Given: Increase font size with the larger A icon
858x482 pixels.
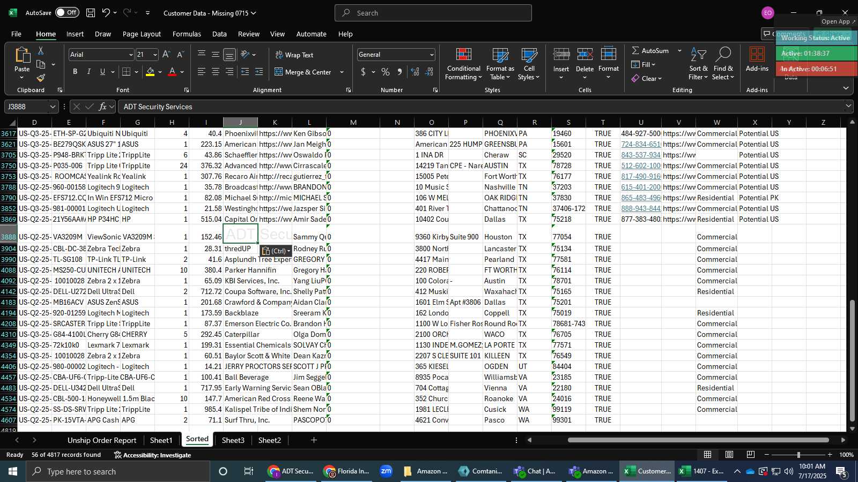Looking at the screenshot, I should click(166, 55).
